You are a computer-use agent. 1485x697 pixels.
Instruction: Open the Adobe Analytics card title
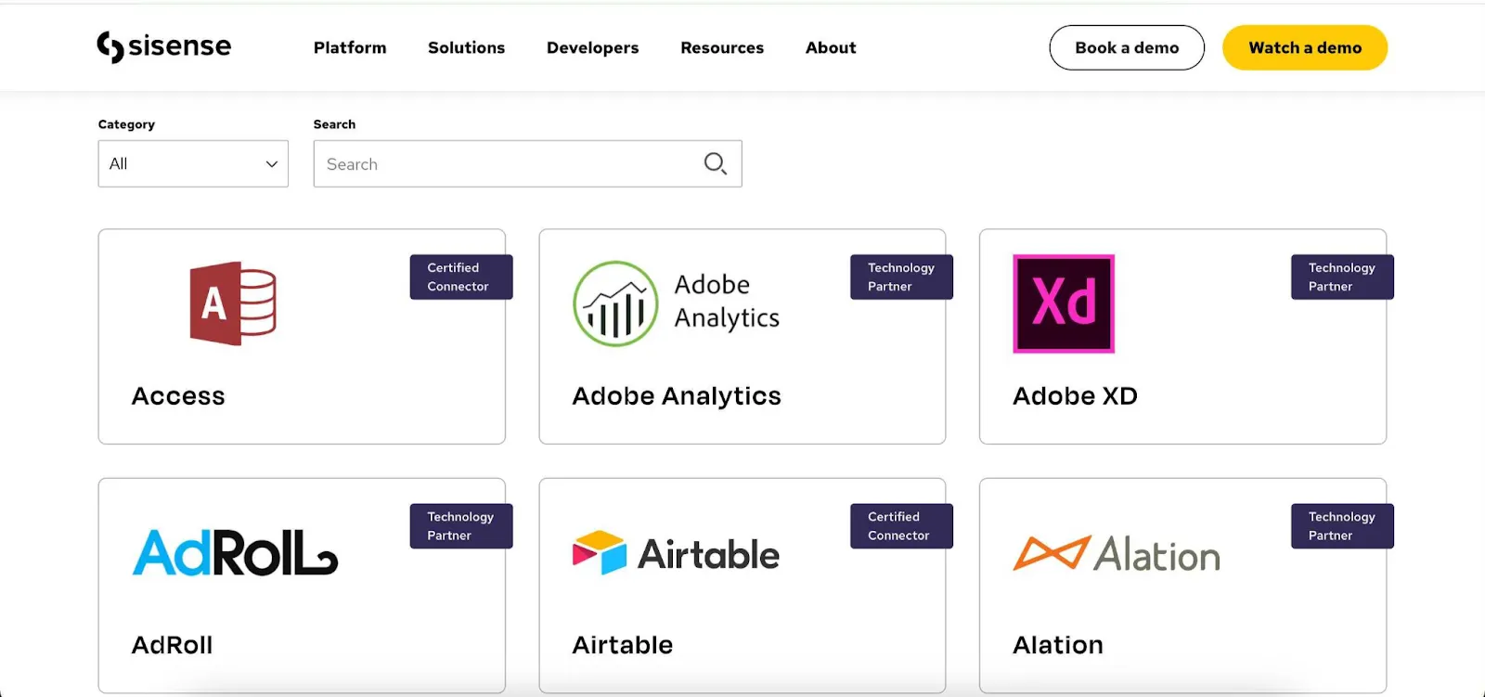(x=677, y=396)
